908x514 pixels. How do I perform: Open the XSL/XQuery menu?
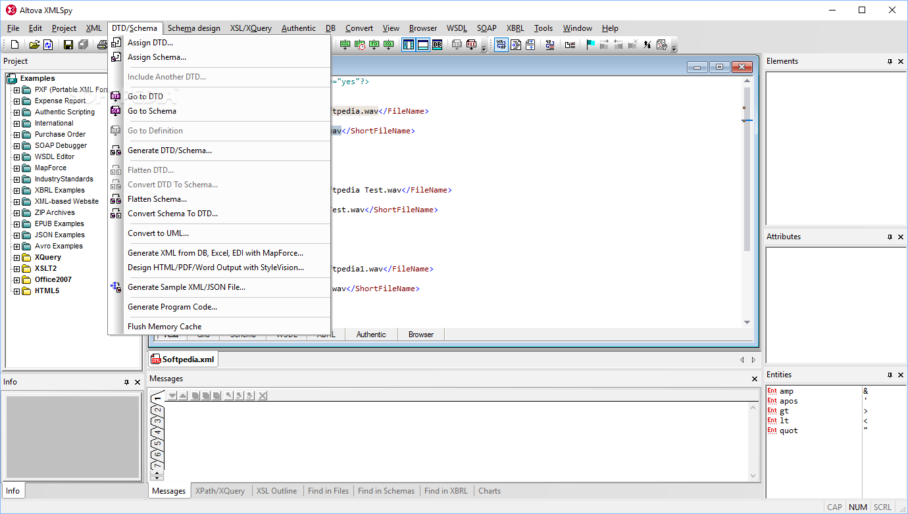pos(251,28)
